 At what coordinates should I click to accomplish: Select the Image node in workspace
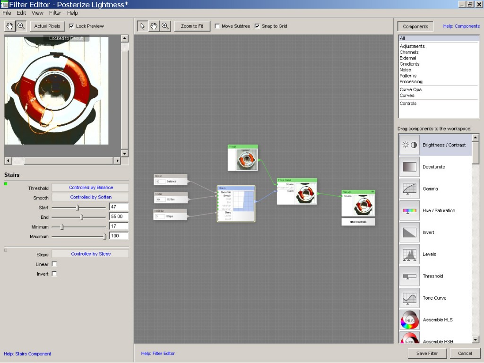coord(243,158)
